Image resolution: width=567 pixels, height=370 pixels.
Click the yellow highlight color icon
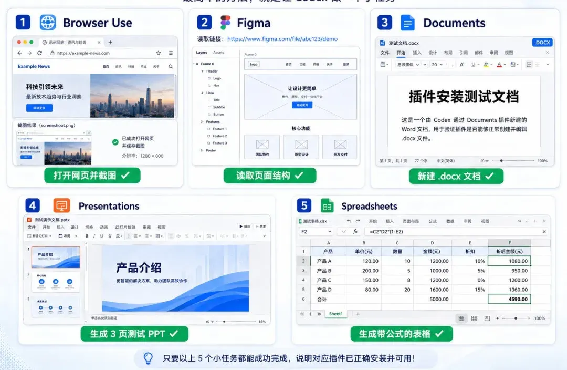click(x=486, y=65)
